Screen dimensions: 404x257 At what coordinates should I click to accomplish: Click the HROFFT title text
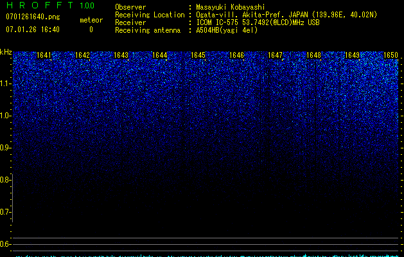[x=40, y=5]
